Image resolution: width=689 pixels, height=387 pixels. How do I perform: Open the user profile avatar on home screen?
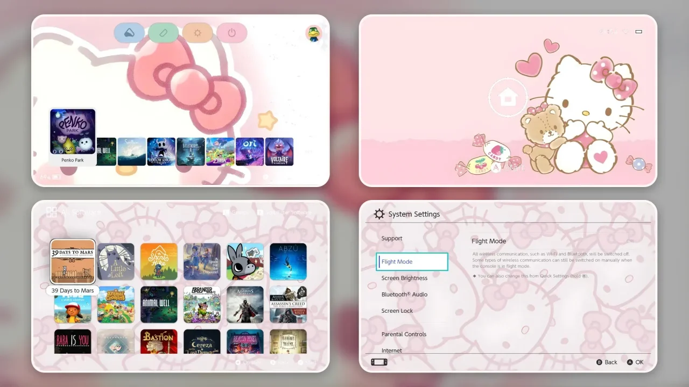(x=313, y=33)
